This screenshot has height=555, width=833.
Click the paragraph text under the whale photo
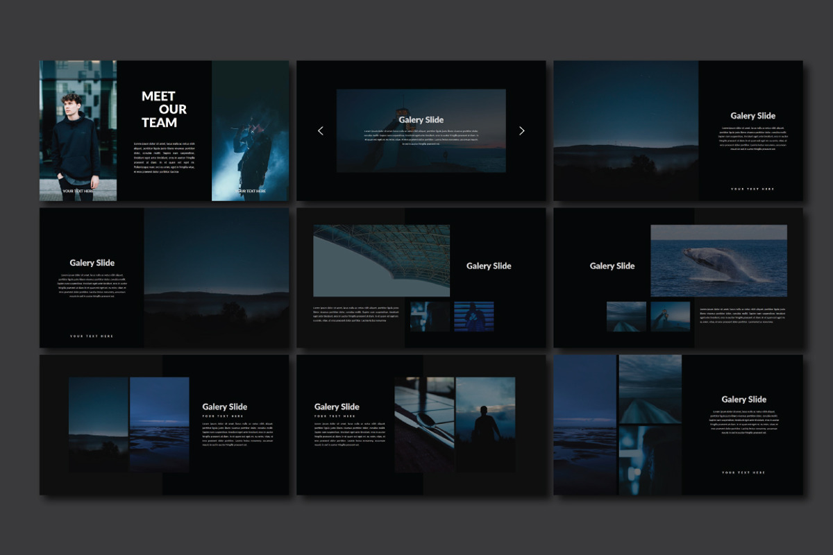[743, 315]
